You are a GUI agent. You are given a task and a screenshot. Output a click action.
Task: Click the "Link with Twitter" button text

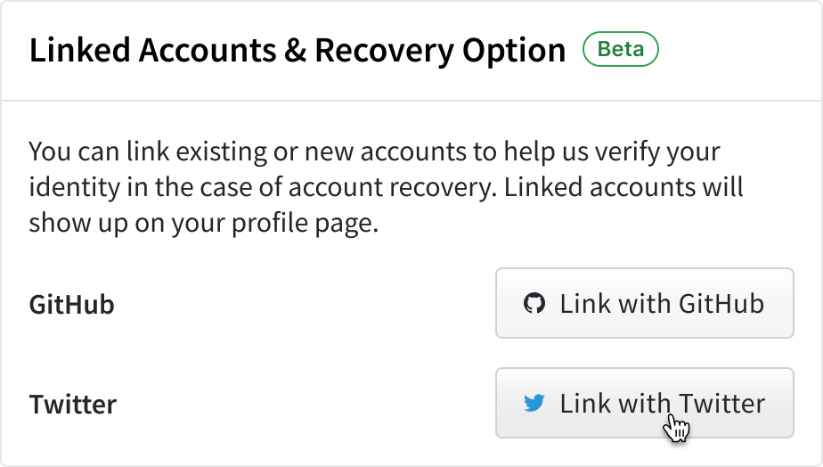pyautogui.click(x=662, y=404)
